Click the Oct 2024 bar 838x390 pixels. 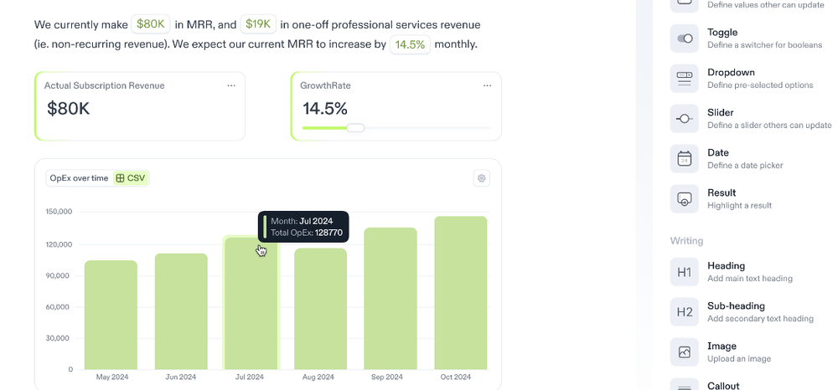point(461,293)
